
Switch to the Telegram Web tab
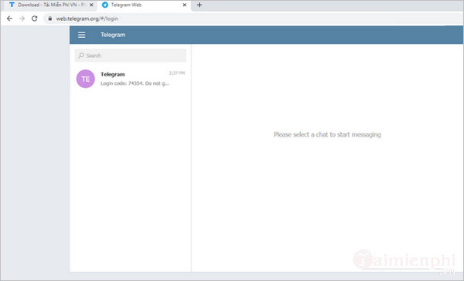pos(144,5)
